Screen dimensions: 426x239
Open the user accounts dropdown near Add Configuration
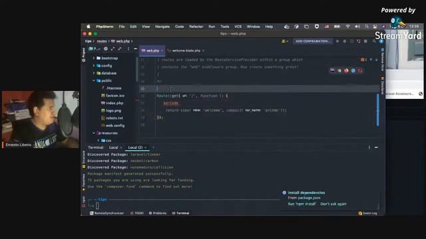[x=285, y=41]
